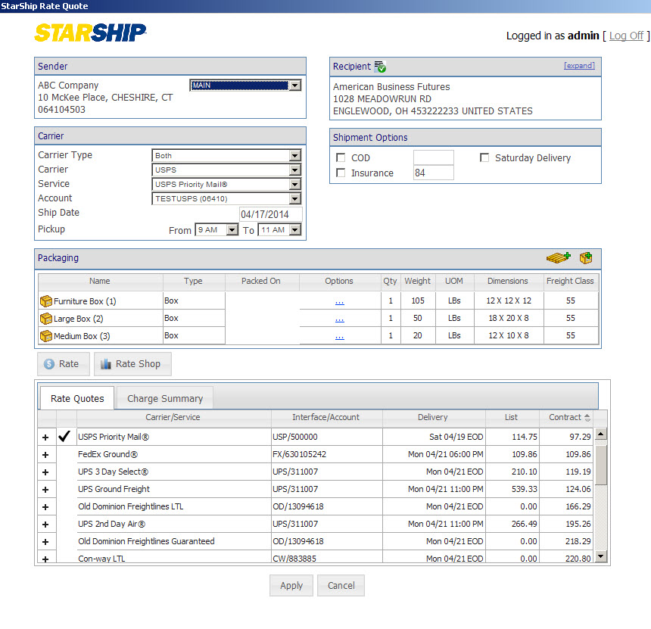Click the Log Off link
651x629 pixels.
point(626,36)
